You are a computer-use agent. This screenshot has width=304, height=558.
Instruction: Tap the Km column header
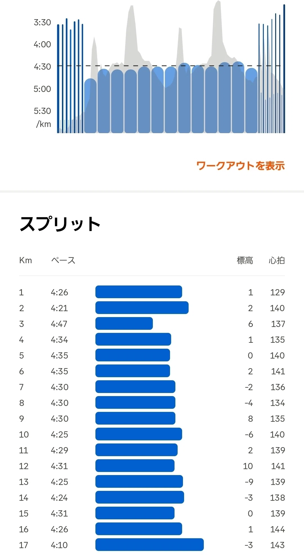(x=26, y=260)
